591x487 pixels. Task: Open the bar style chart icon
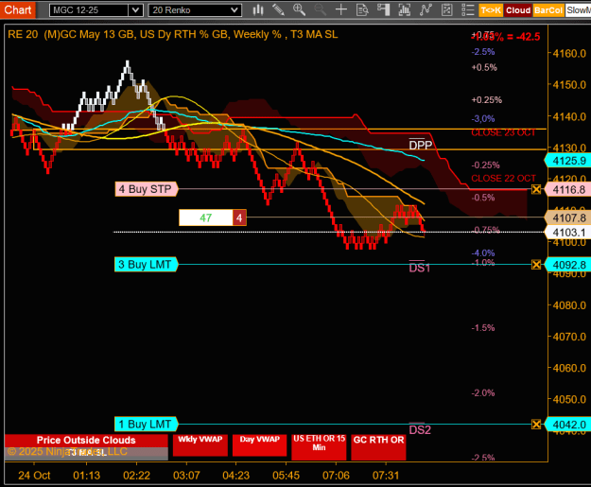click(258, 9)
